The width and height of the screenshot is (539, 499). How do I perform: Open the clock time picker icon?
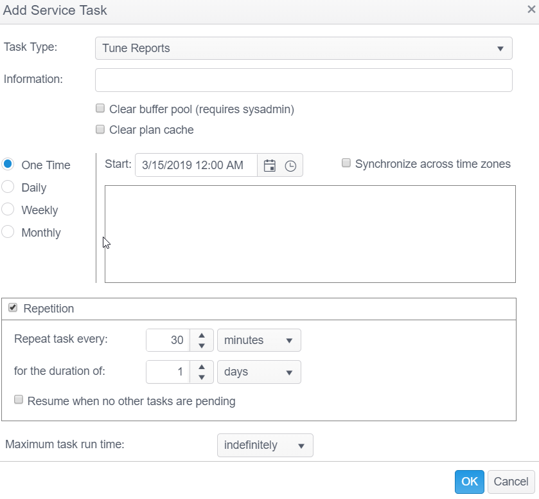pyautogui.click(x=290, y=165)
